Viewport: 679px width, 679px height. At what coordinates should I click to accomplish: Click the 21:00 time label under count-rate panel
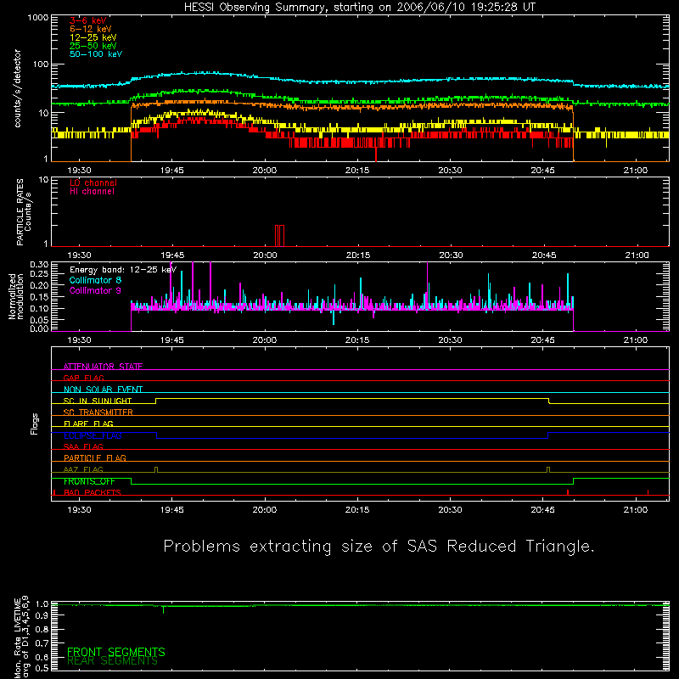click(x=636, y=171)
